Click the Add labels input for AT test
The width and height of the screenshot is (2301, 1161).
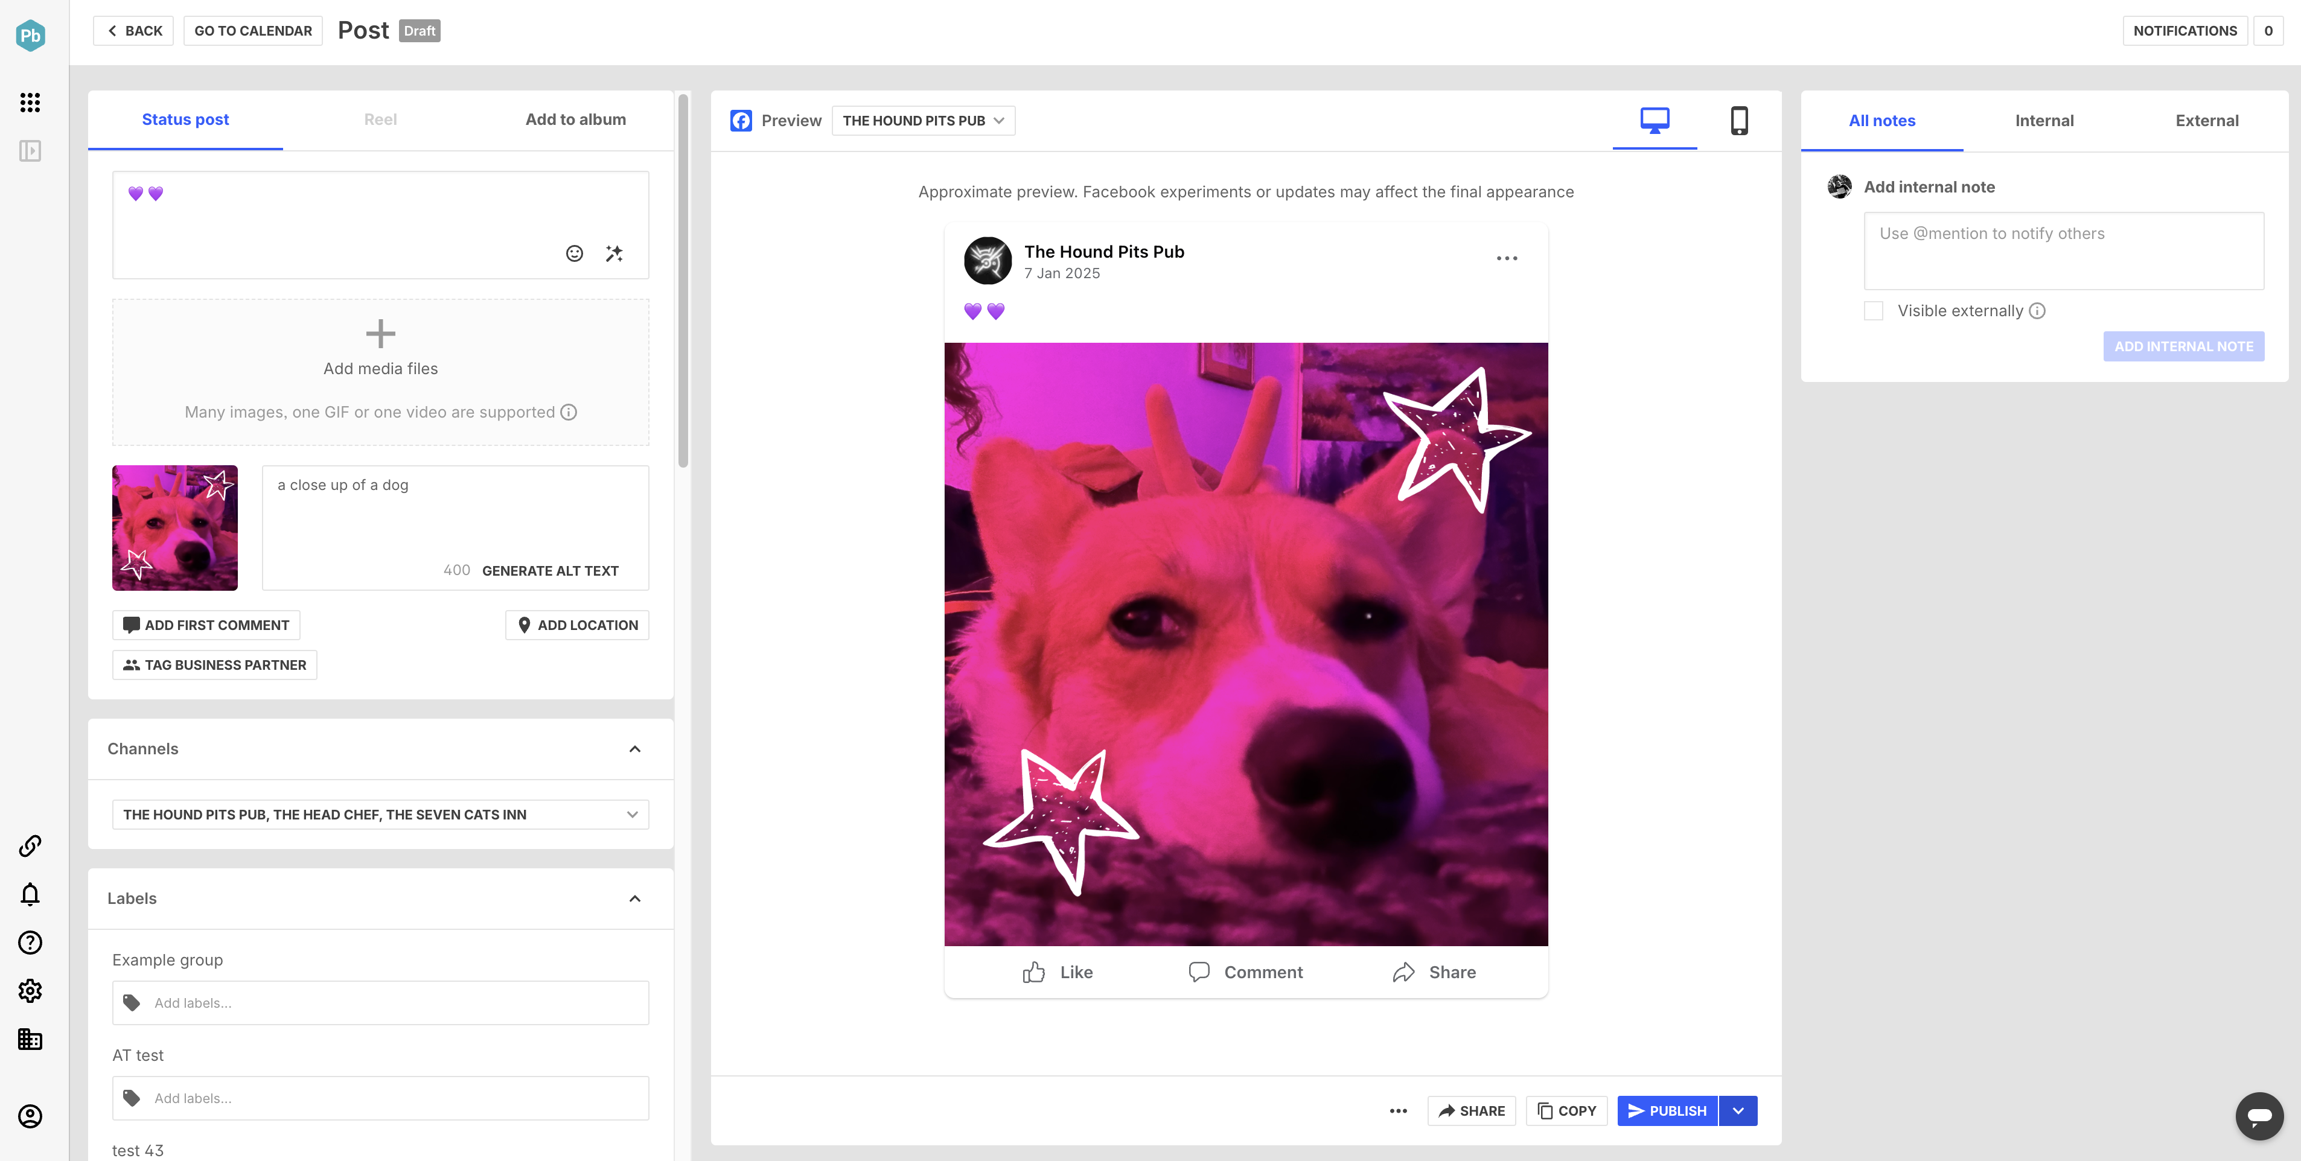[x=380, y=1097]
